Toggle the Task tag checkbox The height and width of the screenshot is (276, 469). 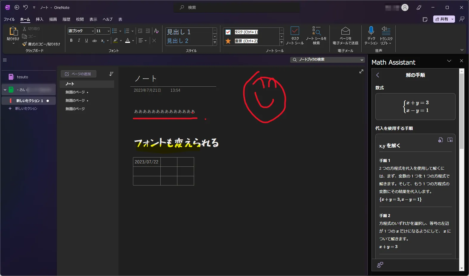coord(228,32)
